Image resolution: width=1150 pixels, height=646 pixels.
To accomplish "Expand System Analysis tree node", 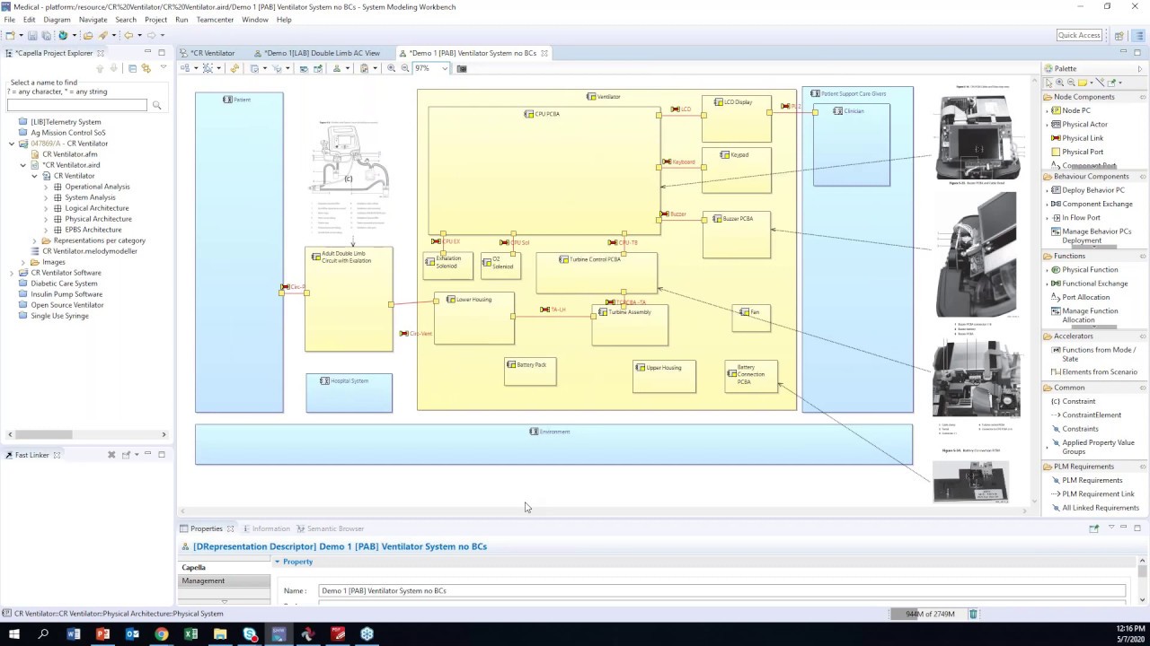I will (46, 197).
